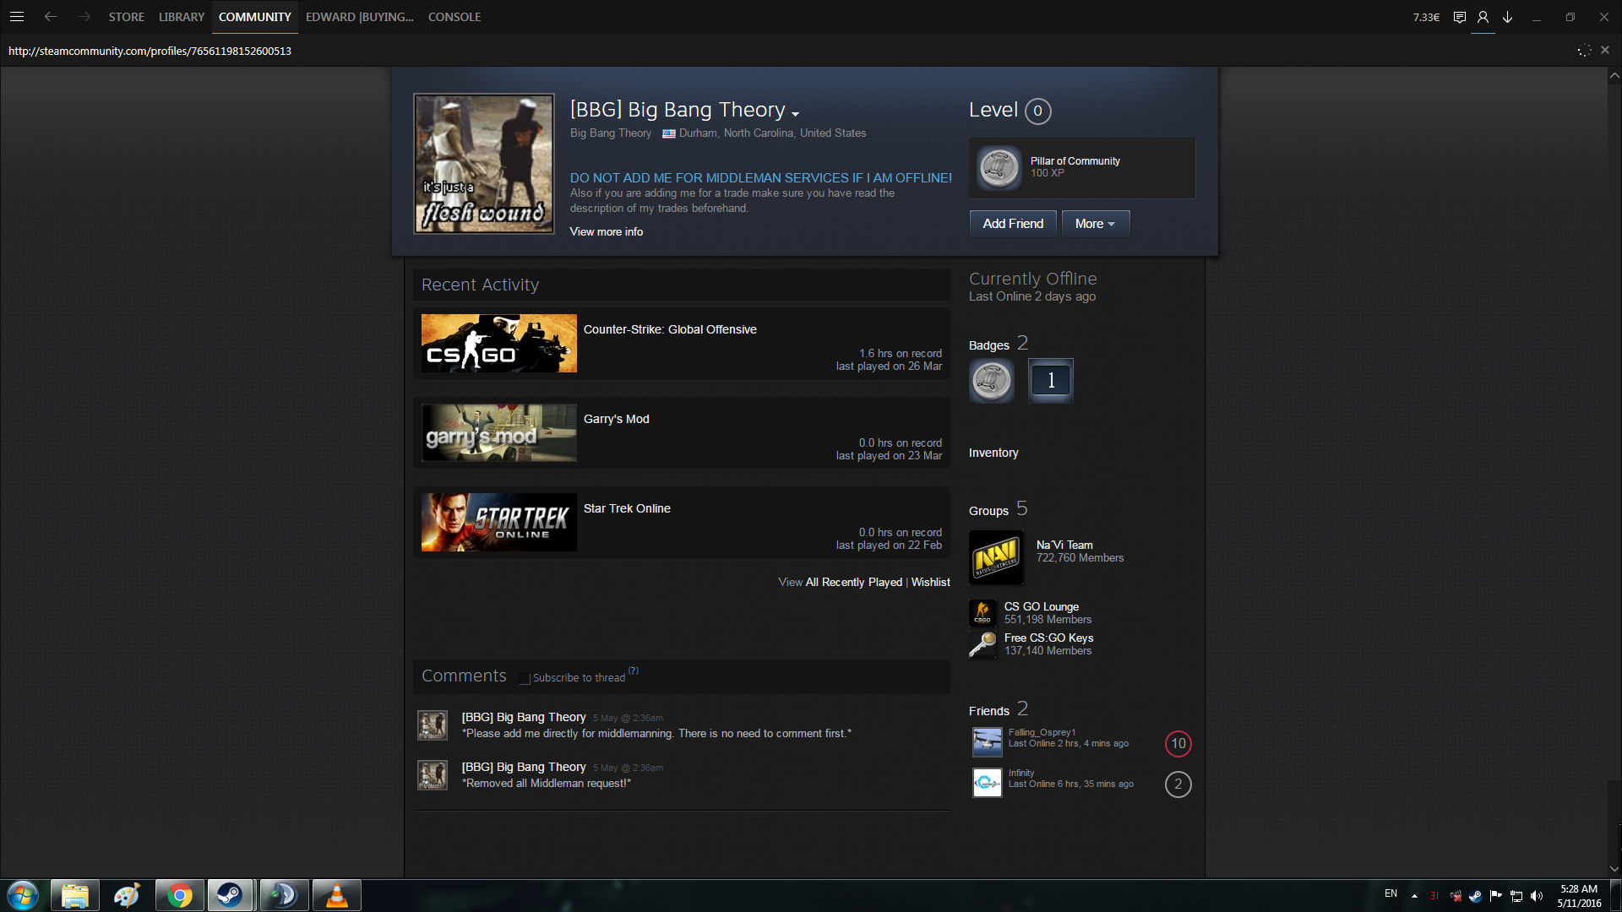Switch to the STORE tab
Viewport: 1622px width, 912px height.
[126, 17]
